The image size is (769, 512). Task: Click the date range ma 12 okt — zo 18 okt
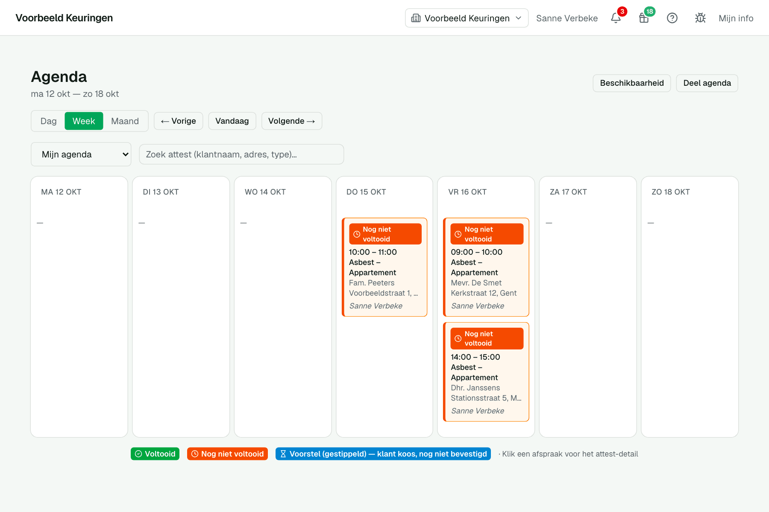click(x=75, y=94)
